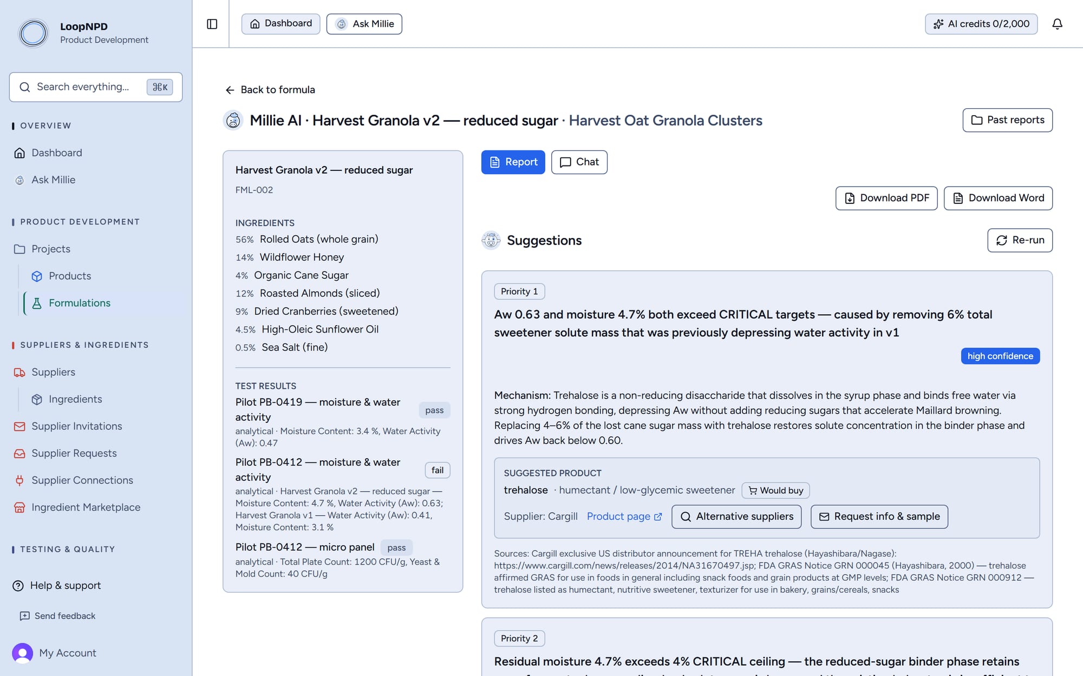Toggle the Would buy tag
This screenshot has height=676, width=1083.
[775, 491]
